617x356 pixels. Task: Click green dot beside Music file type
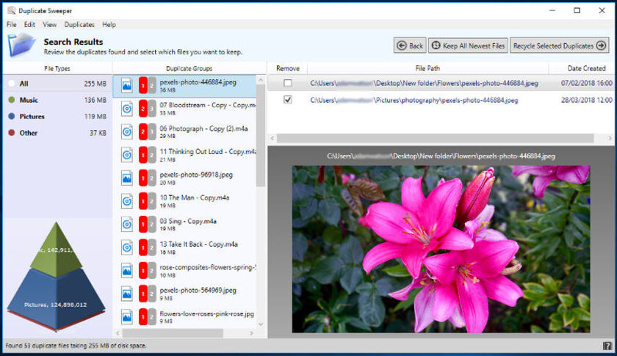(12, 100)
